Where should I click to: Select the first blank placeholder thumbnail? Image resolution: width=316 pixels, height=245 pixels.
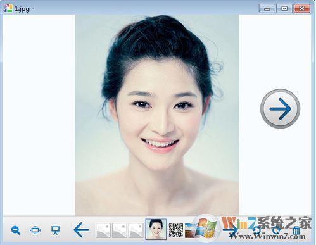(103, 230)
